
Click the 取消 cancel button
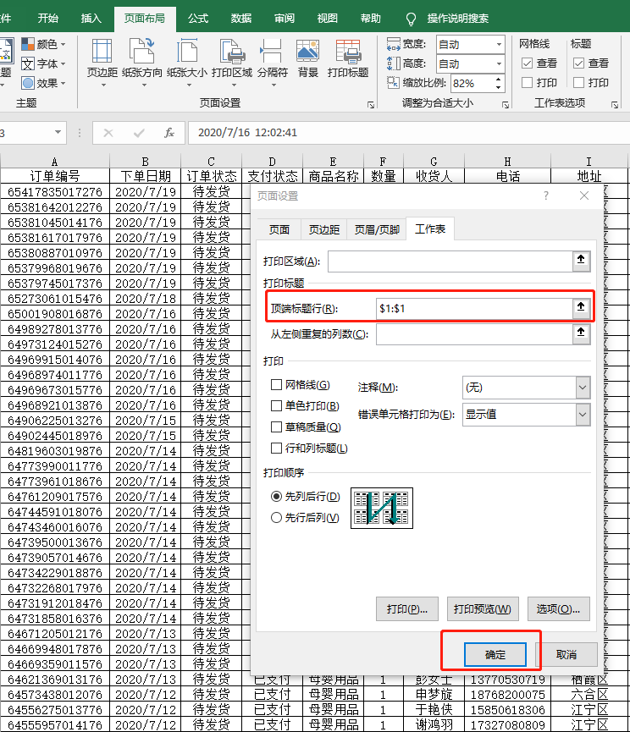point(566,654)
